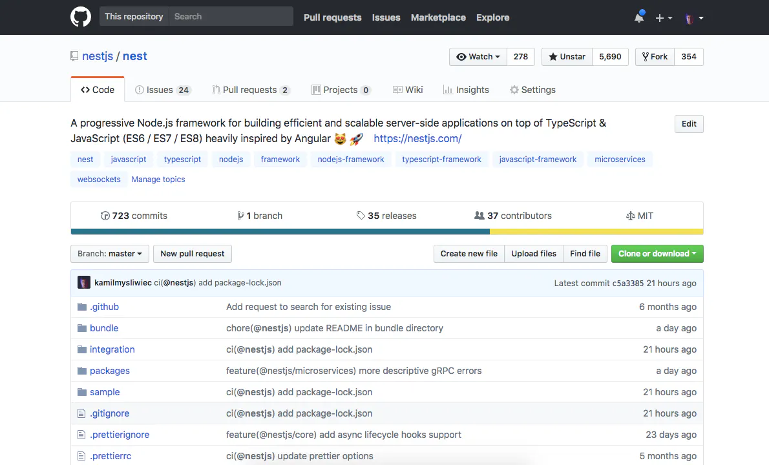Click the .gitignore file icon
769x465 pixels.
(x=81, y=413)
